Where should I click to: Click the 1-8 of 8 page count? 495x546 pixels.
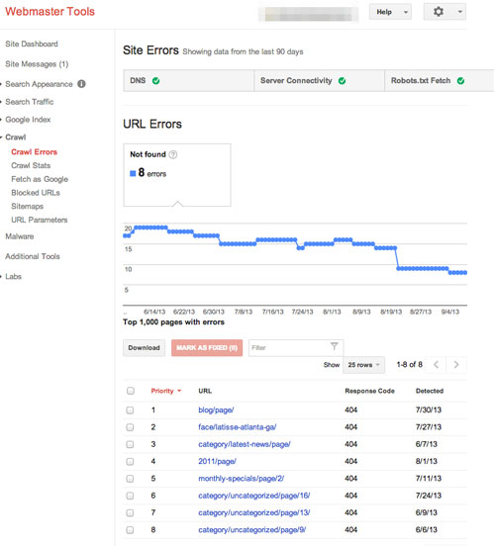tap(409, 365)
